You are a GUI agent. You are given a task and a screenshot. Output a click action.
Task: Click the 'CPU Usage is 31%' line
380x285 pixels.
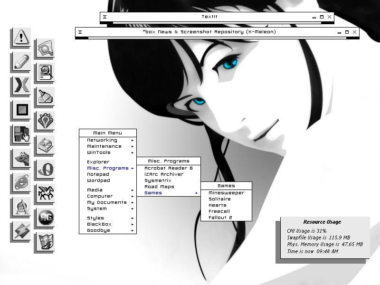[x=307, y=231]
